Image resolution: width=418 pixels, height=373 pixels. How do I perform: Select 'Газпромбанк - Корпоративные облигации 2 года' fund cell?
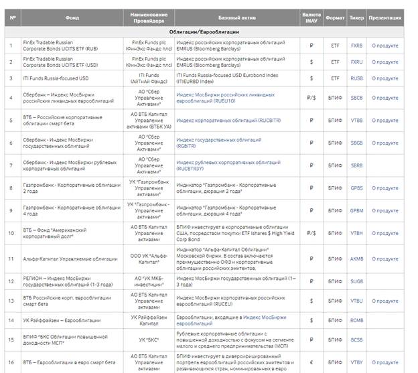pyautogui.click(x=72, y=188)
